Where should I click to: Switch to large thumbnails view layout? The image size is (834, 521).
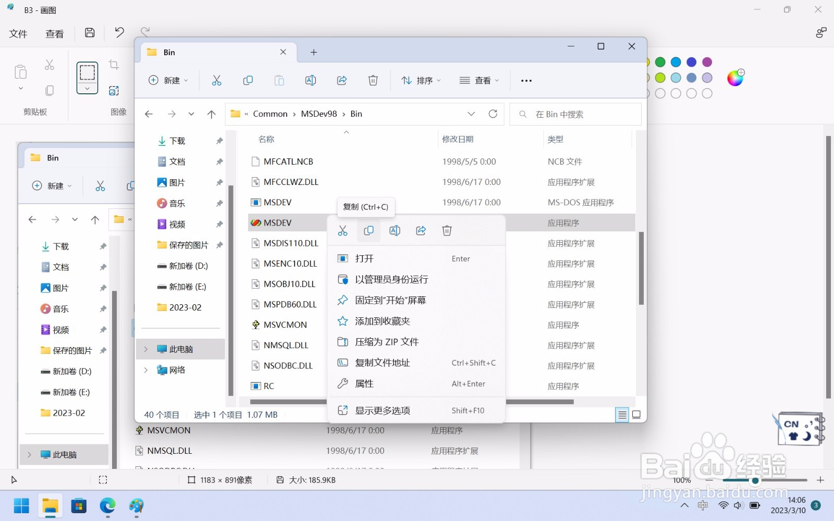click(x=636, y=415)
